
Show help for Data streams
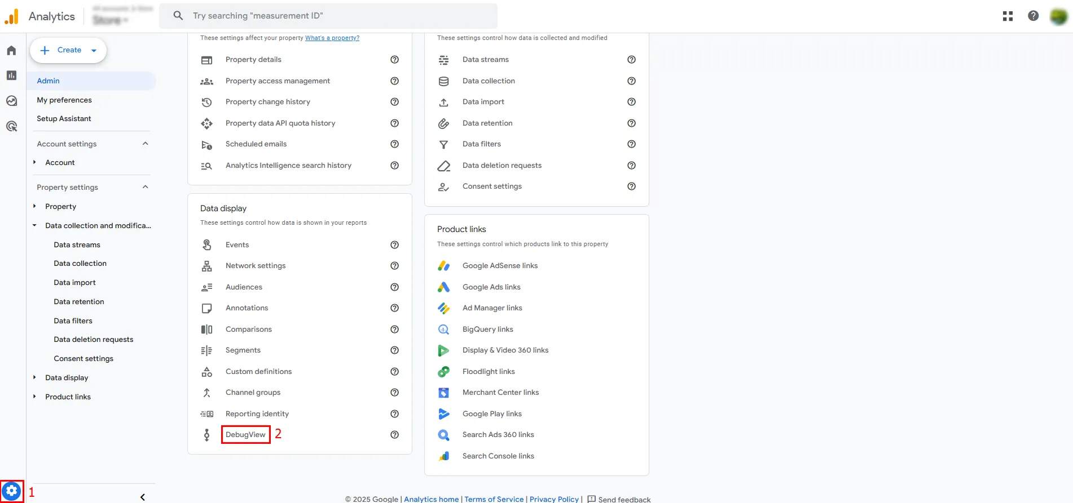pyautogui.click(x=631, y=60)
